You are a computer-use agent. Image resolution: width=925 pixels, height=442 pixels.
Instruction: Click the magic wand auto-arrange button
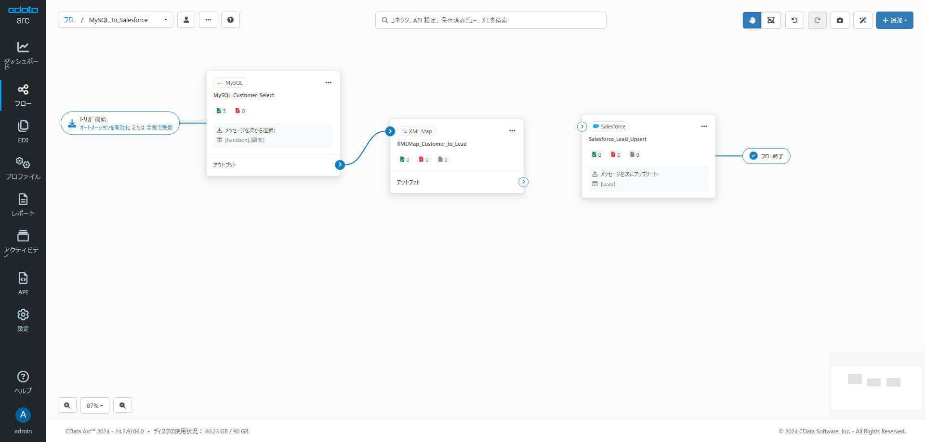(x=863, y=20)
